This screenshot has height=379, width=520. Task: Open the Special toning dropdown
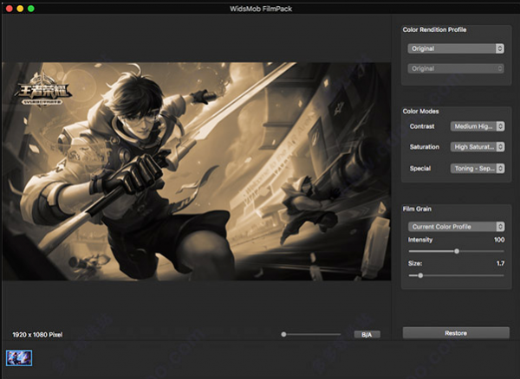[x=477, y=169]
